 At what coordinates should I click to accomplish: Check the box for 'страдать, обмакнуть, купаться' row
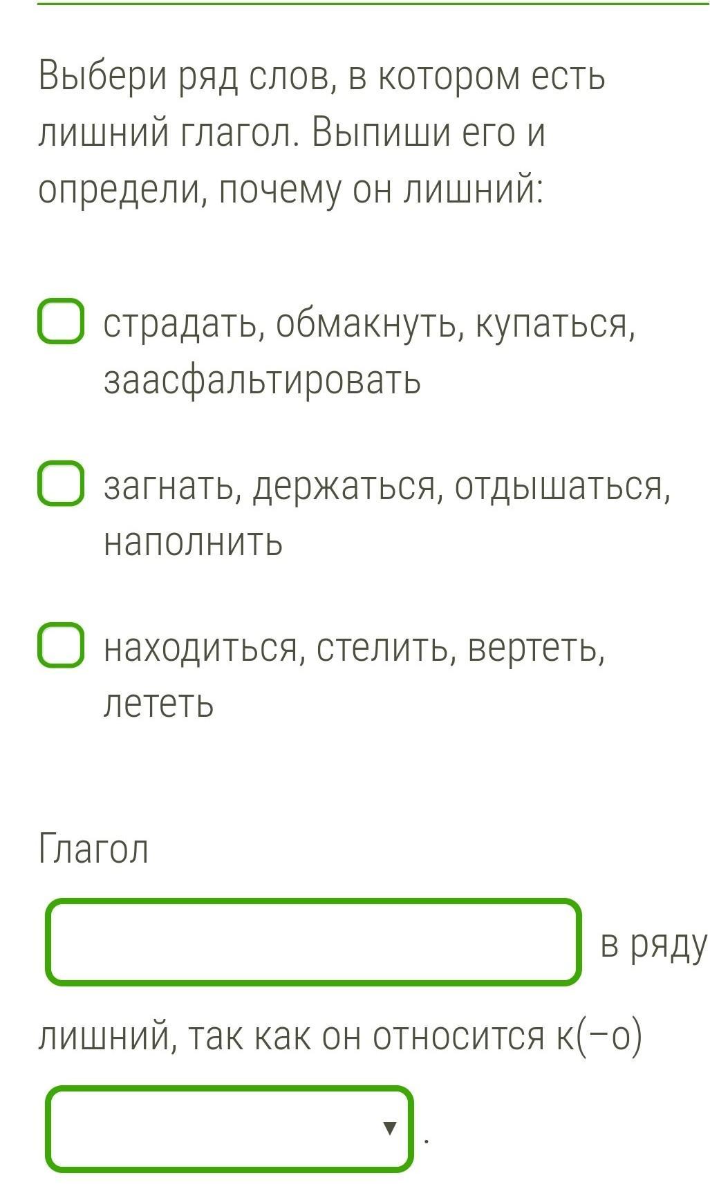[61, 321]
